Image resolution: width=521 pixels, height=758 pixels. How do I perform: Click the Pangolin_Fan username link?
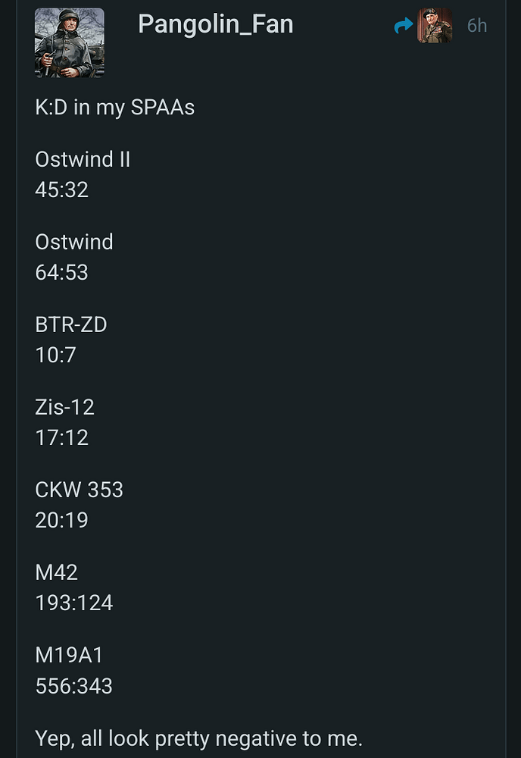coord(215,25)
